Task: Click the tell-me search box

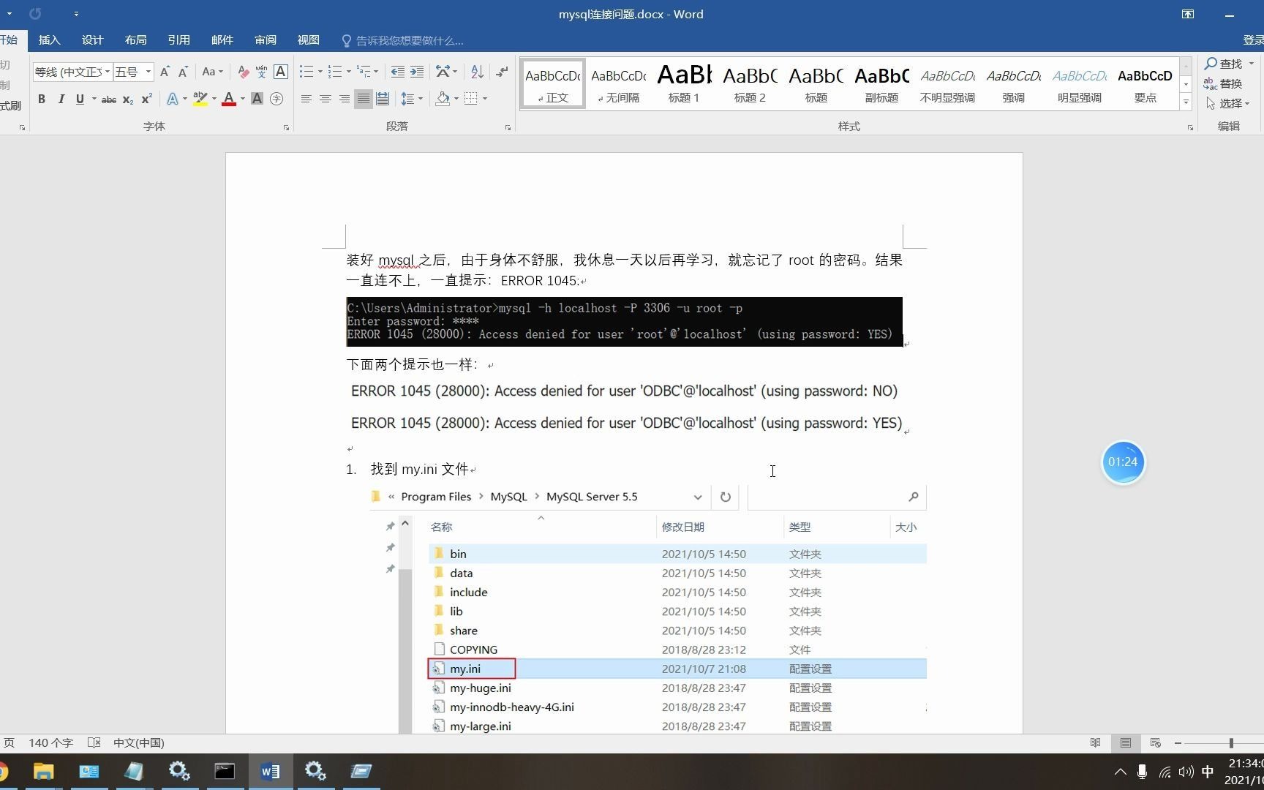Action: (x=402, y=40)
